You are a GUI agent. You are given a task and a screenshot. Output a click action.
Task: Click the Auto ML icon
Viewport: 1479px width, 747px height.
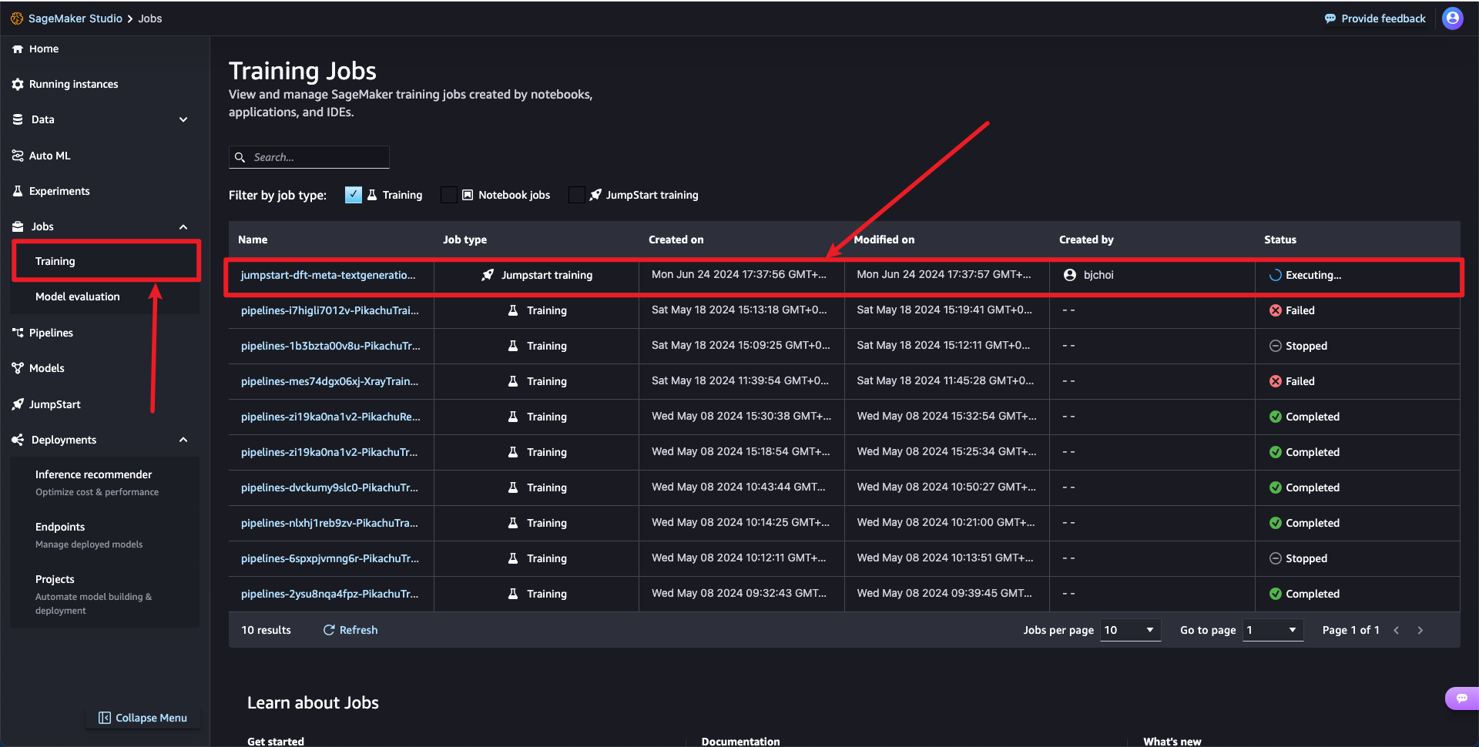click(x=18, y=156)
